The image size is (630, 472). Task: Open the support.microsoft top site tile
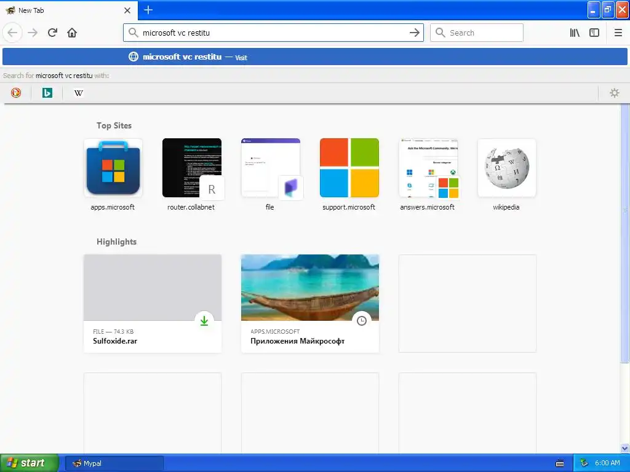click(x=349, y=174)
